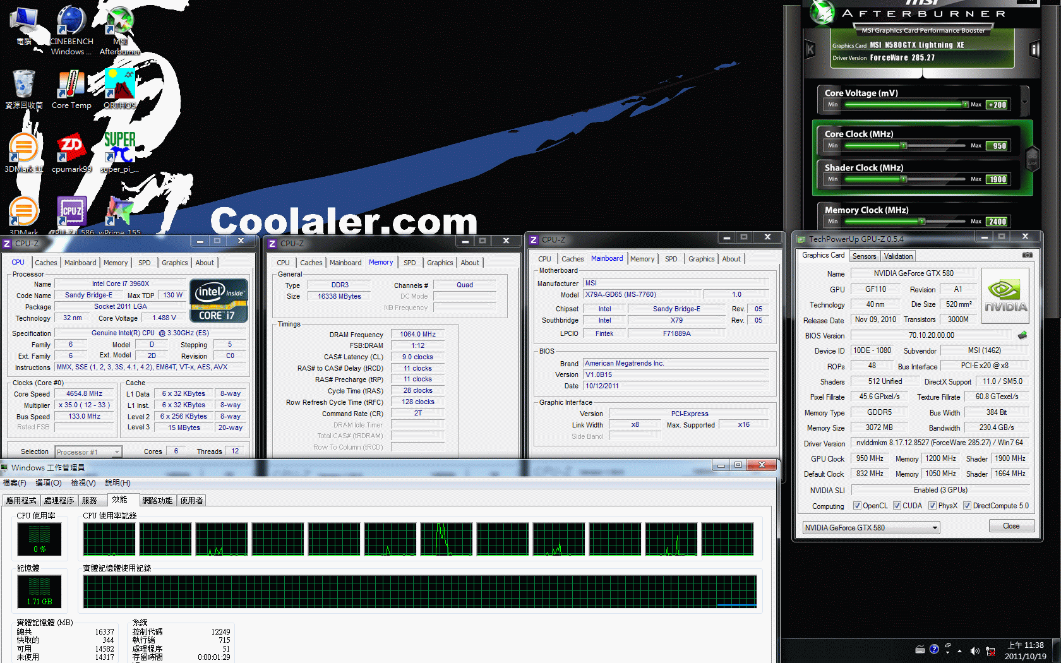Open the 選項(O) menu in Task Manager
Image resolution: width=1061 pixels, height=663 pixels.
tap(49, 483)
